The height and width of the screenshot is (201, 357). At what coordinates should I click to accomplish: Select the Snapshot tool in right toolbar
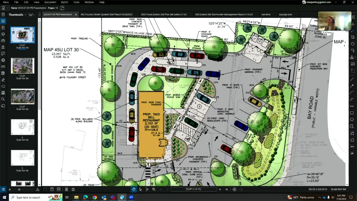(x=353, y=71)
